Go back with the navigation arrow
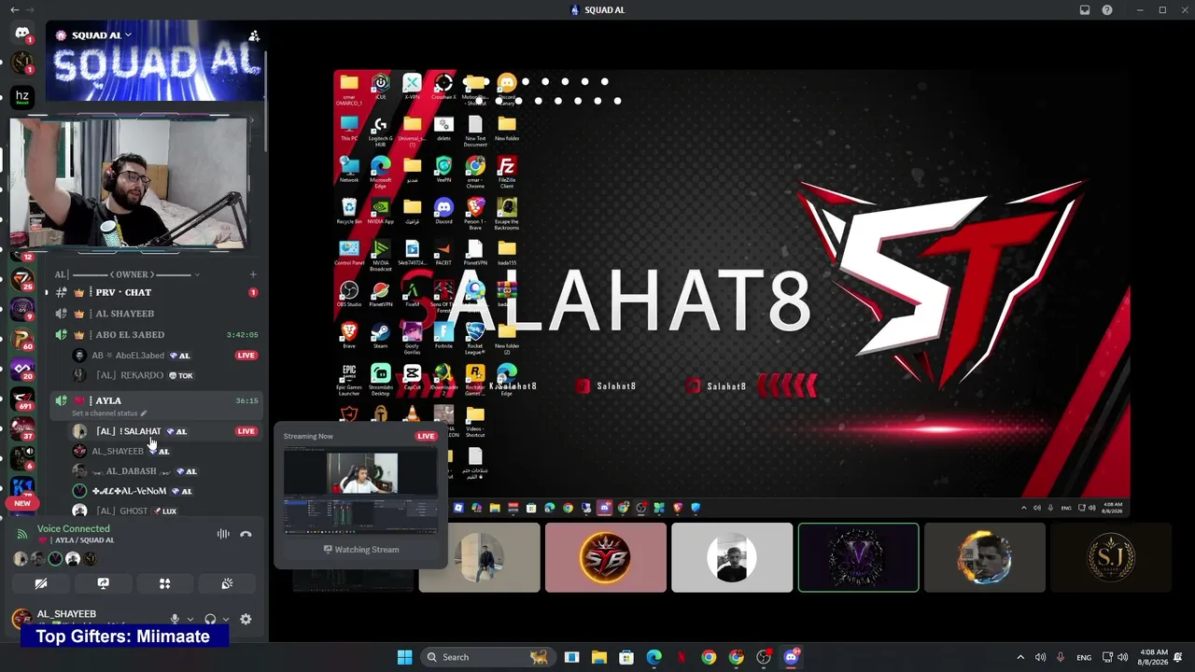 pyautogui.click(x=14, y=10)
